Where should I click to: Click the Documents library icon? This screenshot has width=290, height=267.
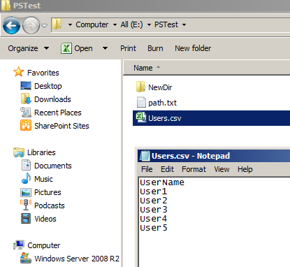click(x=26, y=165)
